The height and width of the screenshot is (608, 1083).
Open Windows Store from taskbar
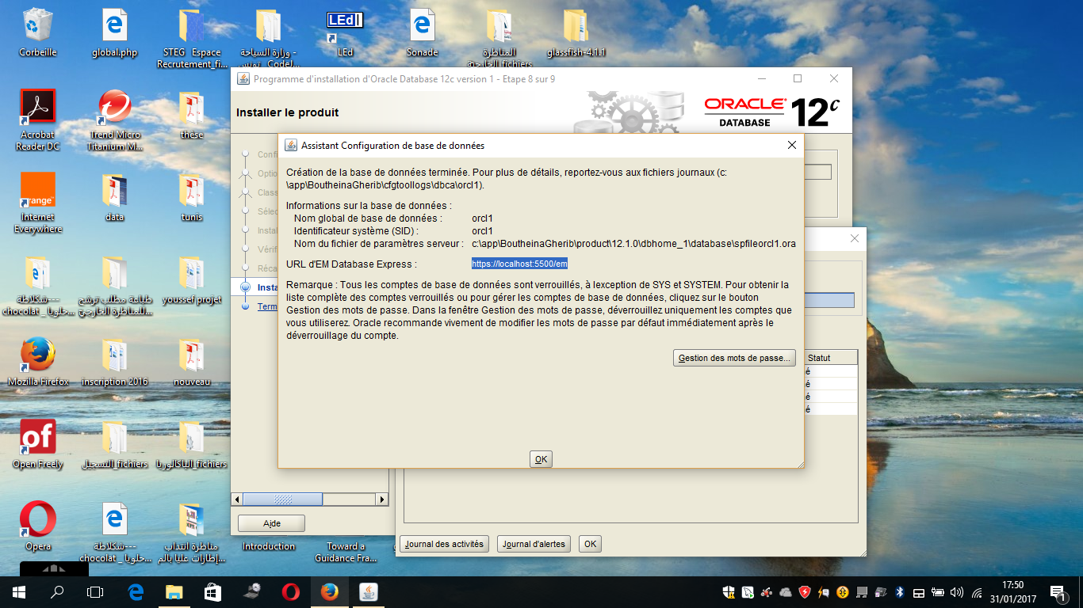pos(213,591)
